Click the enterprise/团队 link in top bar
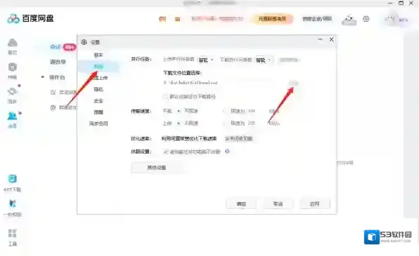The image size is (419, 256). pos(317,19)
